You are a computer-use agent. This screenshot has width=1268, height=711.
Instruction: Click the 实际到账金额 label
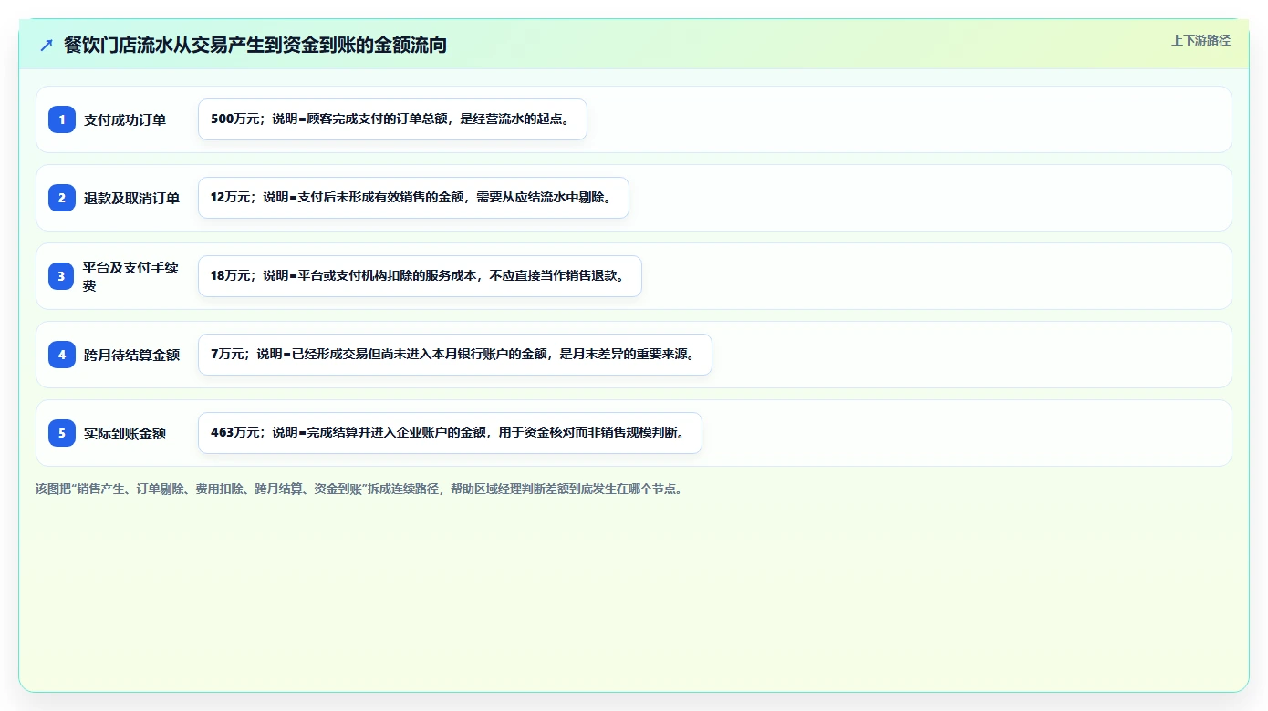point(125,433)
